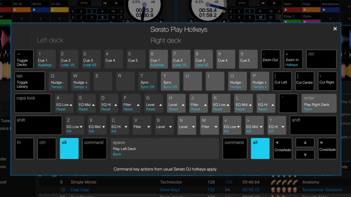Click Q key Nudge minus
The width and height of the screenshot is (351, 197).
tap(58, 81)
